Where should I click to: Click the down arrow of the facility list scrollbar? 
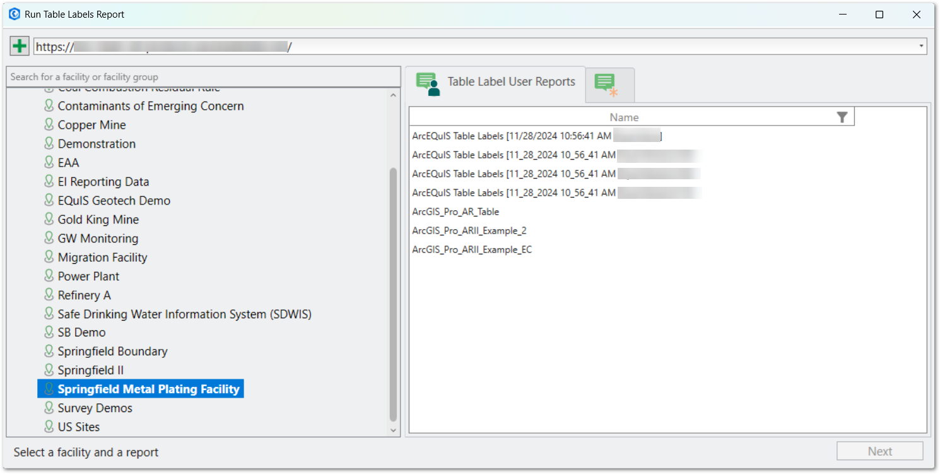point(393,430)
